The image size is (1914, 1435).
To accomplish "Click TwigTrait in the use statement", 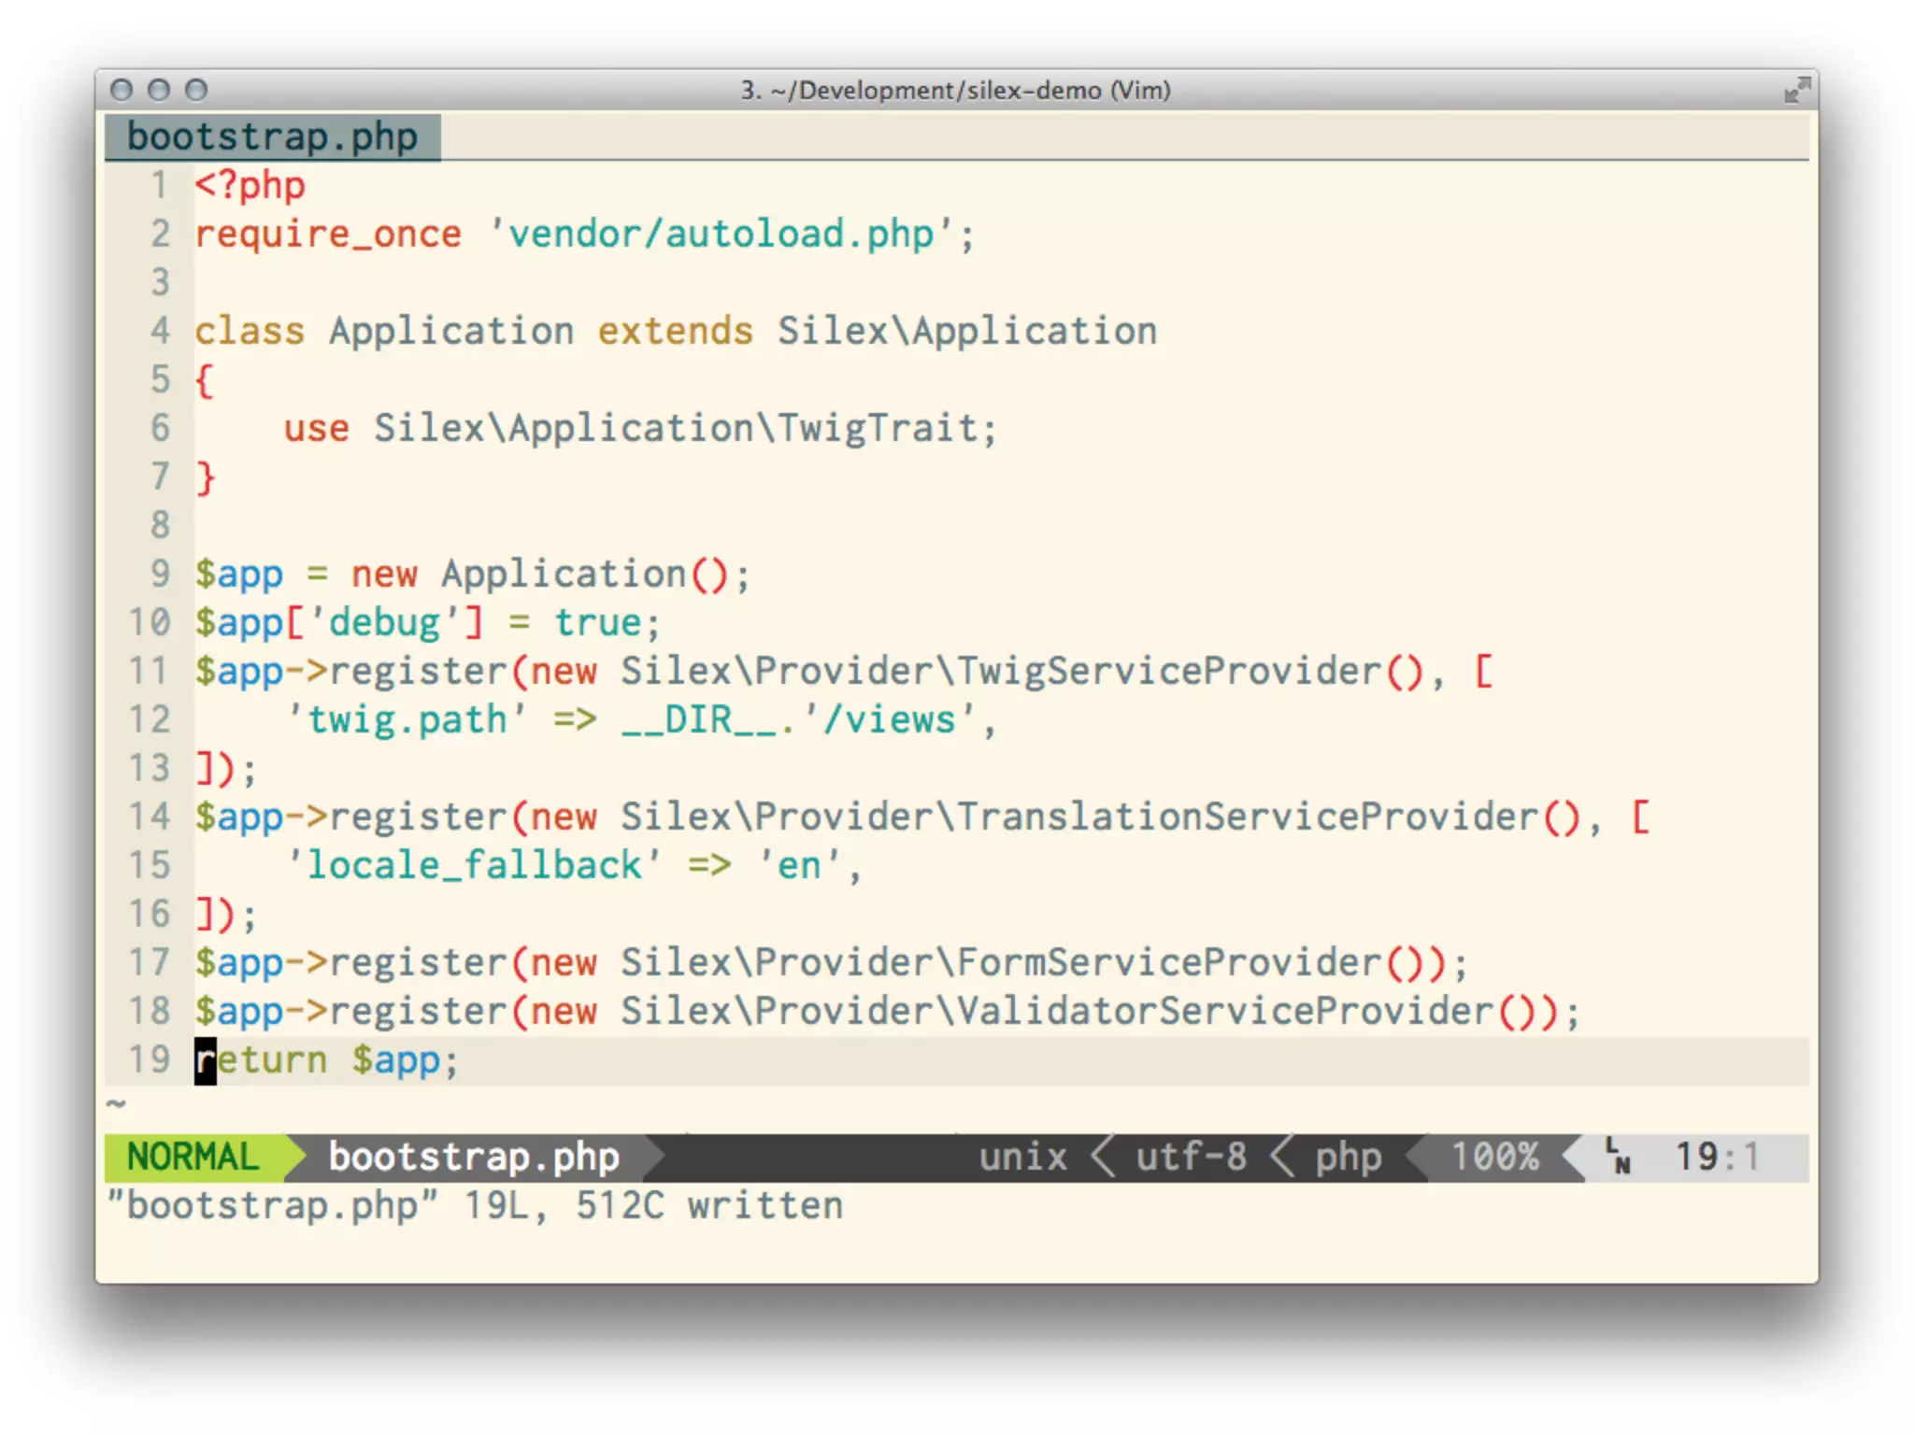I will pos(878,428).
